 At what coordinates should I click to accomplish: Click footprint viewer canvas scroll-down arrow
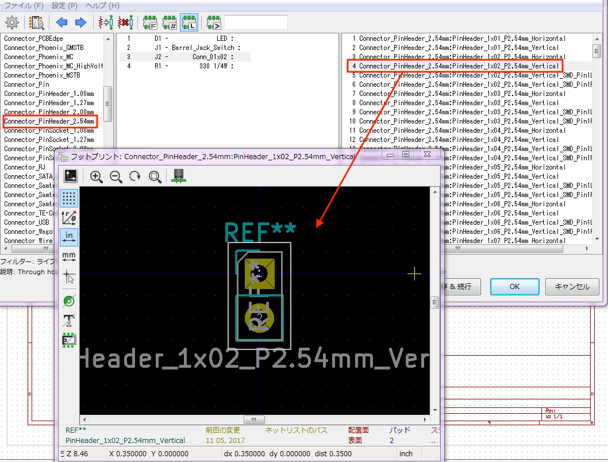click(434, 410)
